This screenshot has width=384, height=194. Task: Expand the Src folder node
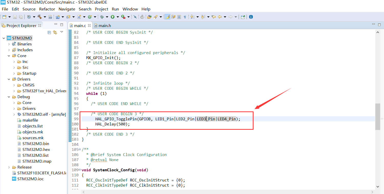(14, 68)
